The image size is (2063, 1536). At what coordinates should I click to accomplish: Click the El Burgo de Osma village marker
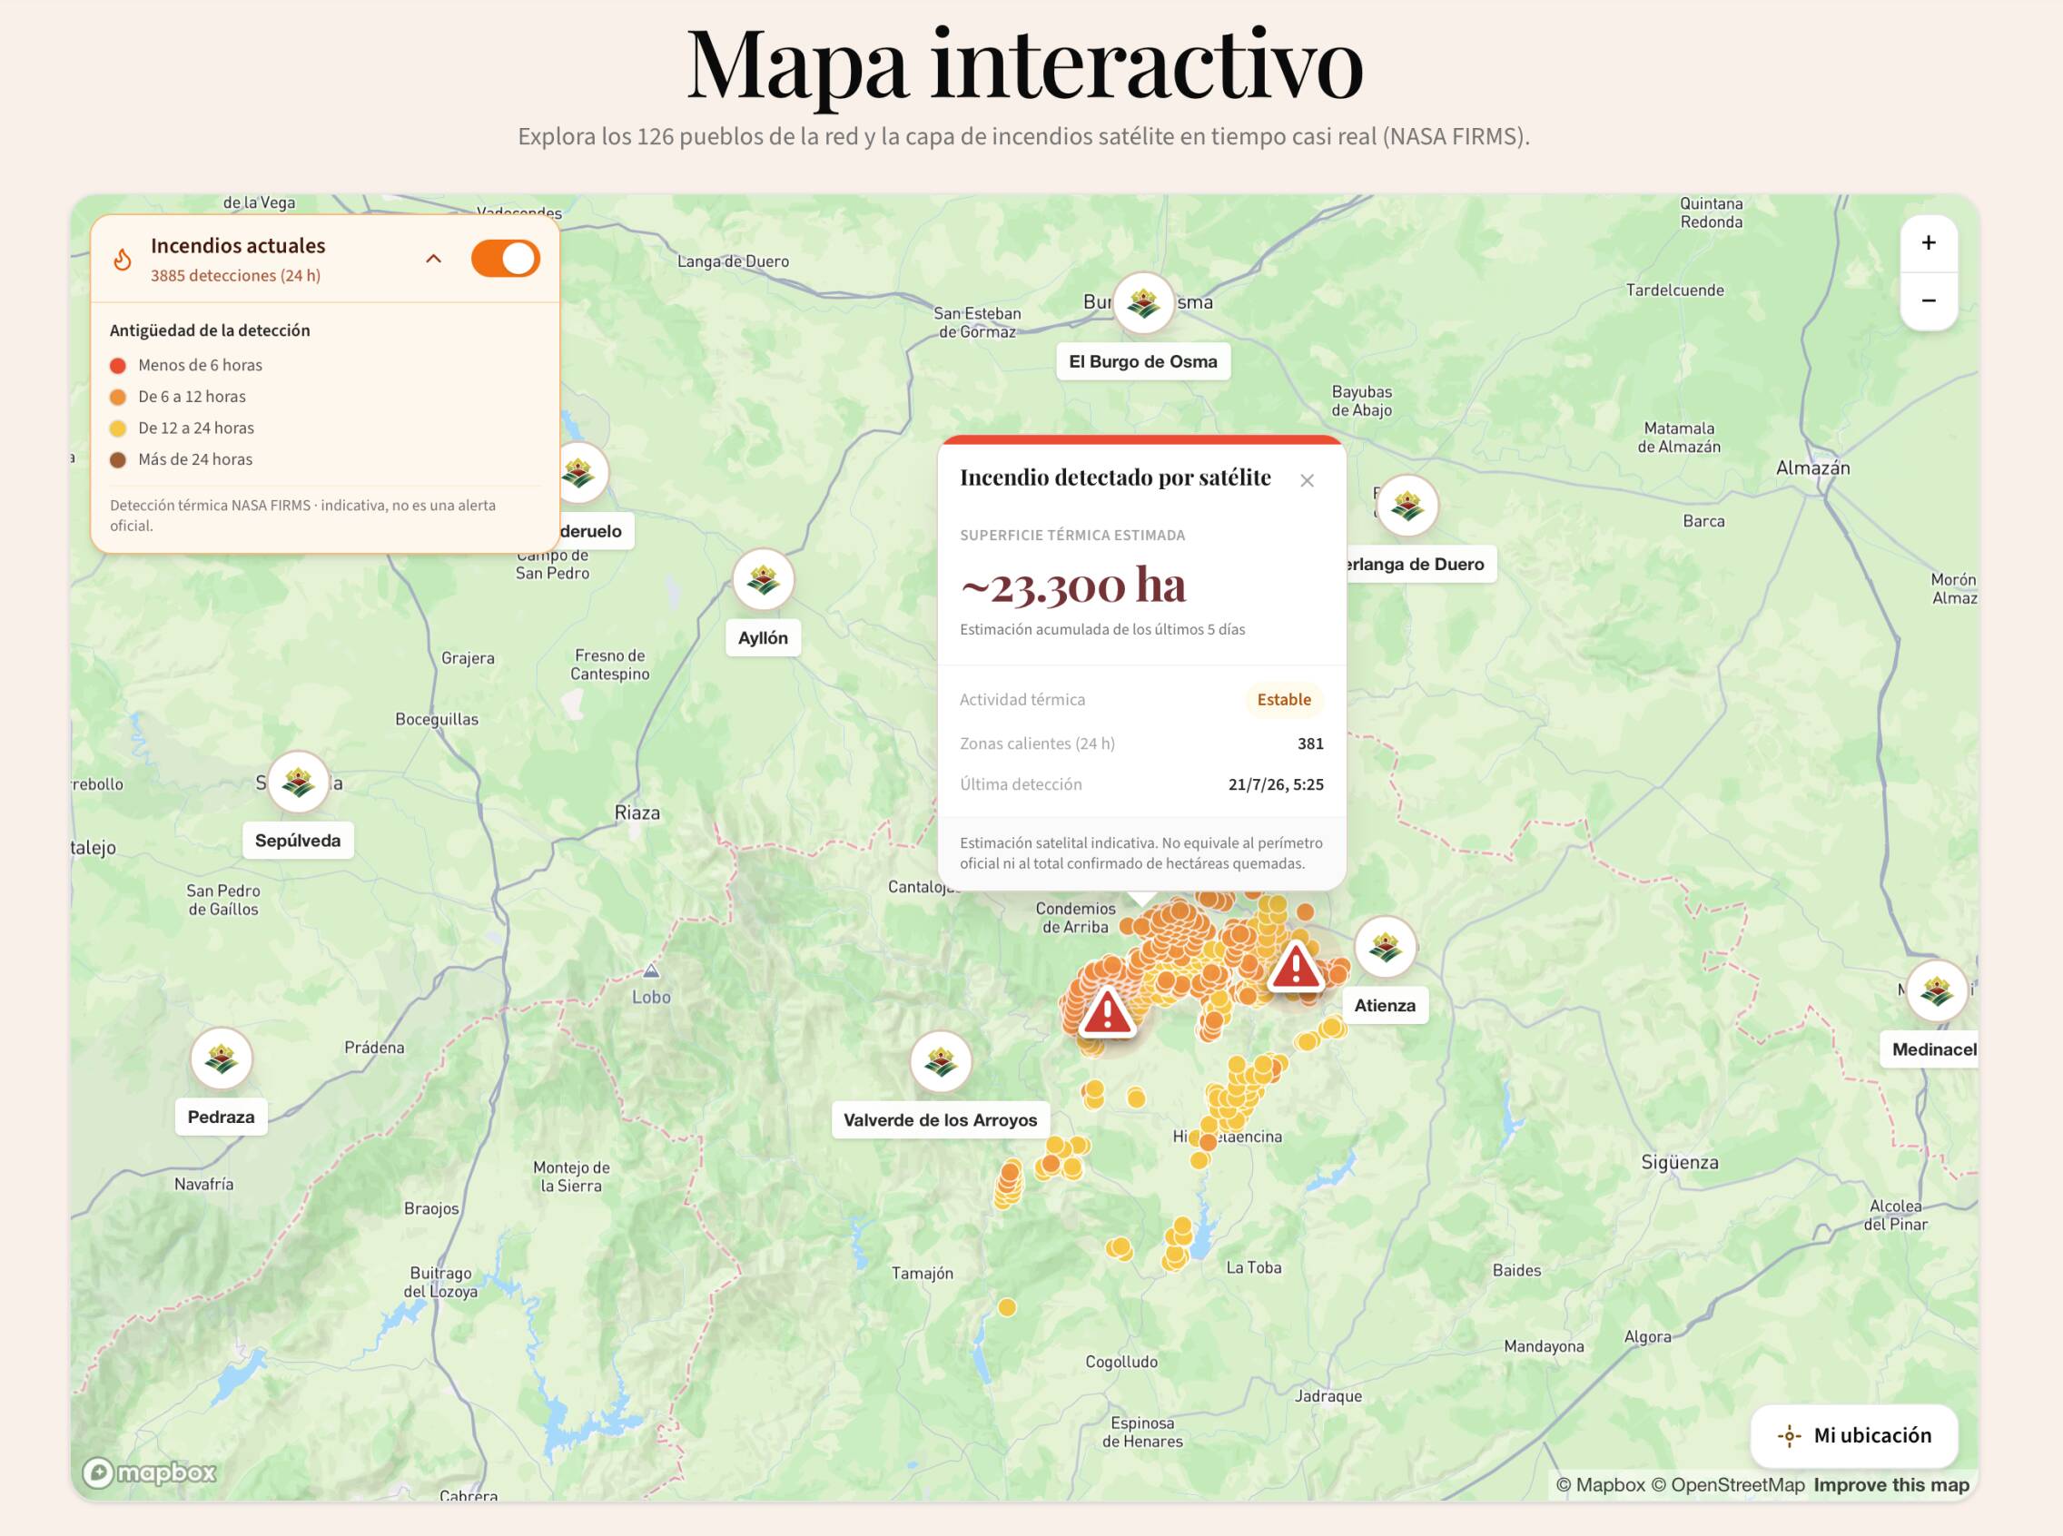(x=1143, y=302)
